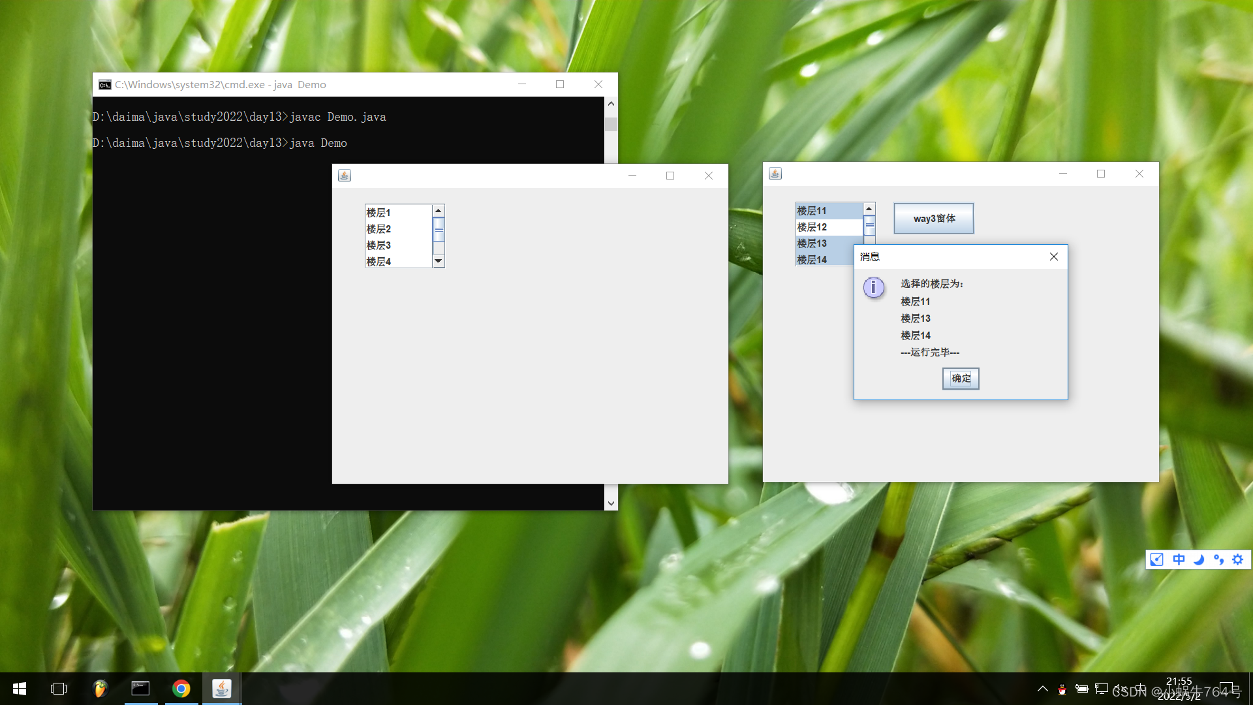Close the left Java window
Viewport: 1253px width, 705px height.
tap(709, 176)
